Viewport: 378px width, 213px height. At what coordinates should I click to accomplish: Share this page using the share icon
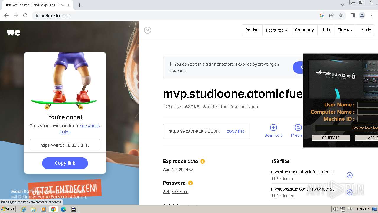331,15
